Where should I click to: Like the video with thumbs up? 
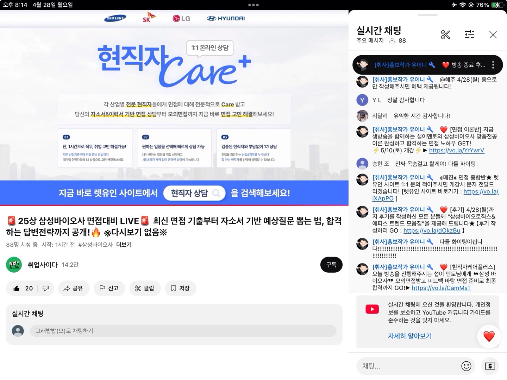pyautogui.click(x=17, y=289)
